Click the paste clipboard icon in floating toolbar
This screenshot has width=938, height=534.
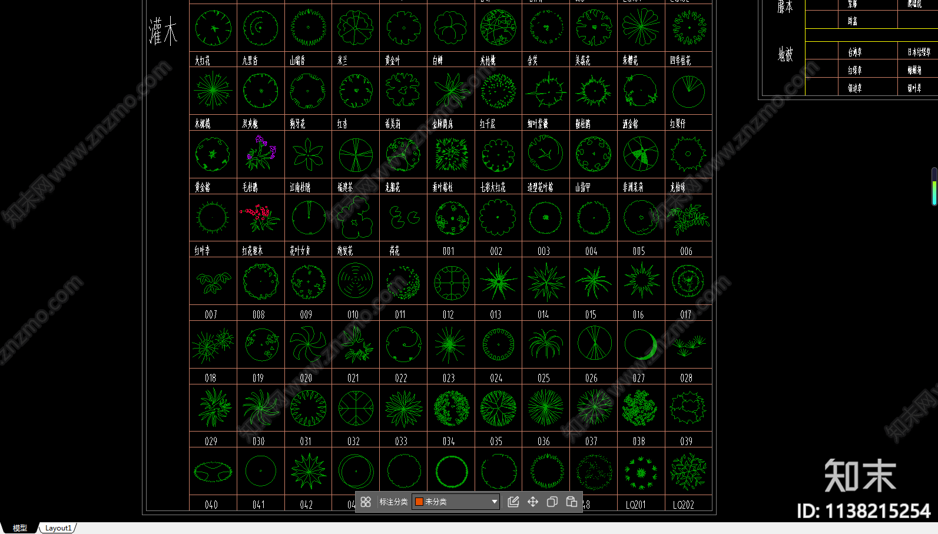click(x=572, y=502)
